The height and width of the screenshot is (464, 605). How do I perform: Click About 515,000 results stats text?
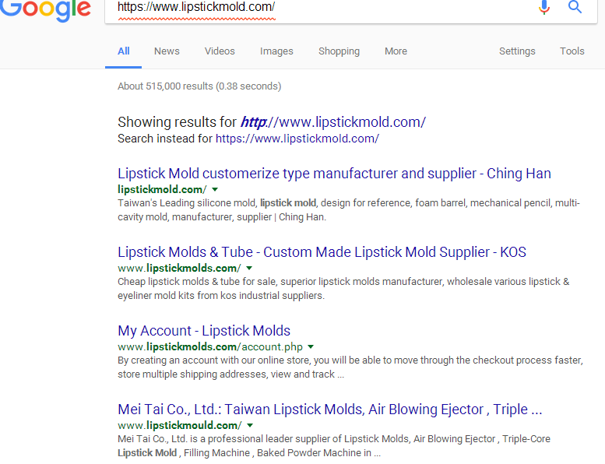click(x=199, y=86)
